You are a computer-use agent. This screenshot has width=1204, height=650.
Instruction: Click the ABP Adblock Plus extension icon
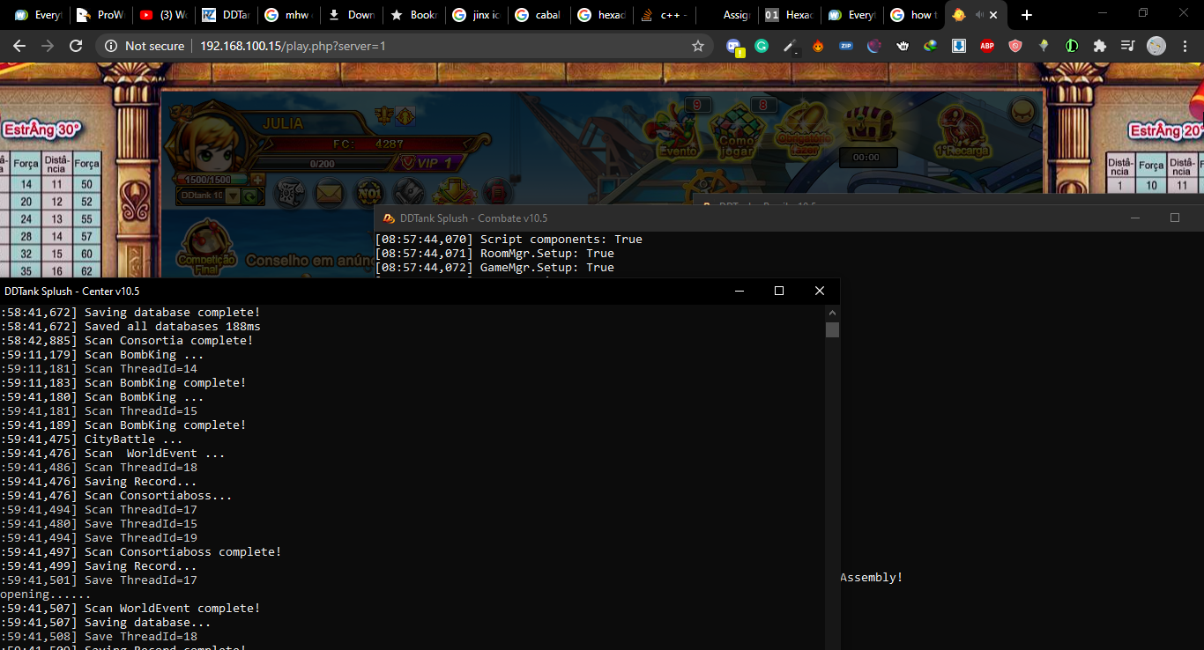click(987, 46)
